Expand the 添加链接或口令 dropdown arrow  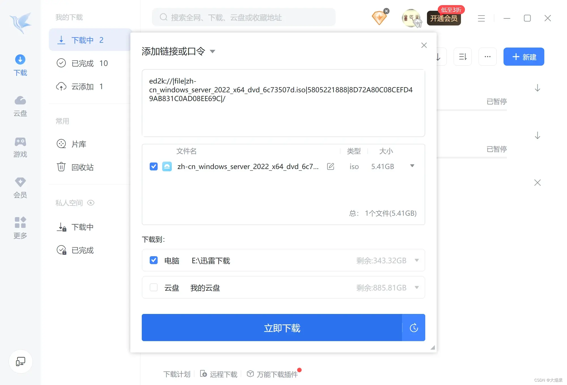pos(212,52)
